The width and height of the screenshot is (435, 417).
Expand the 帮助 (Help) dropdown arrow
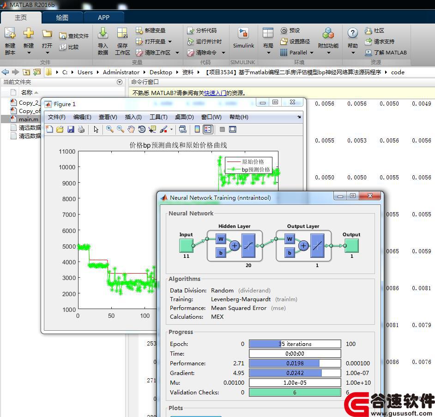pyautogui.click(x=353, y=53)
